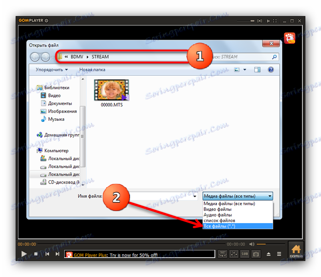Toggle the preview pane icon

click(257, 70)
